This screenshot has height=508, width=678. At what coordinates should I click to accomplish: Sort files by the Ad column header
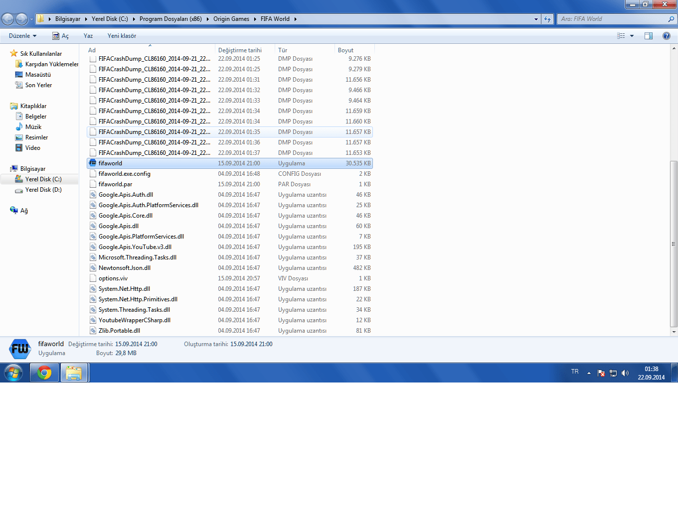pyautogui.click(x=151, y=50)
